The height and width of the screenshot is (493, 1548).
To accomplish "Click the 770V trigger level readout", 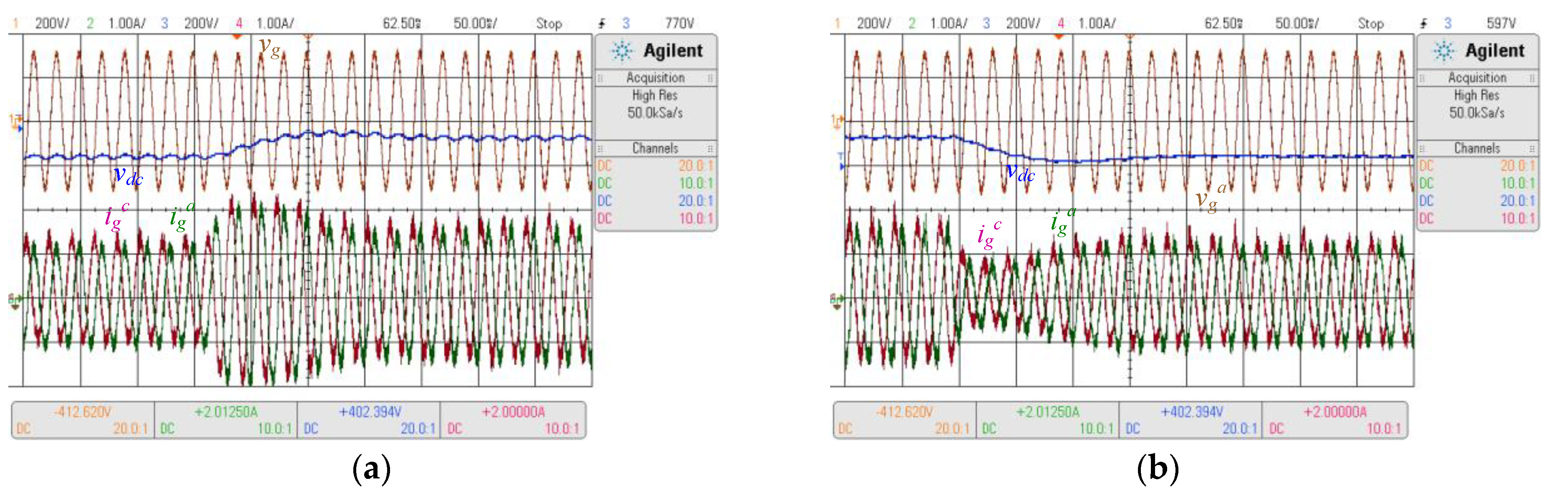I will click(x=679, y=23).
